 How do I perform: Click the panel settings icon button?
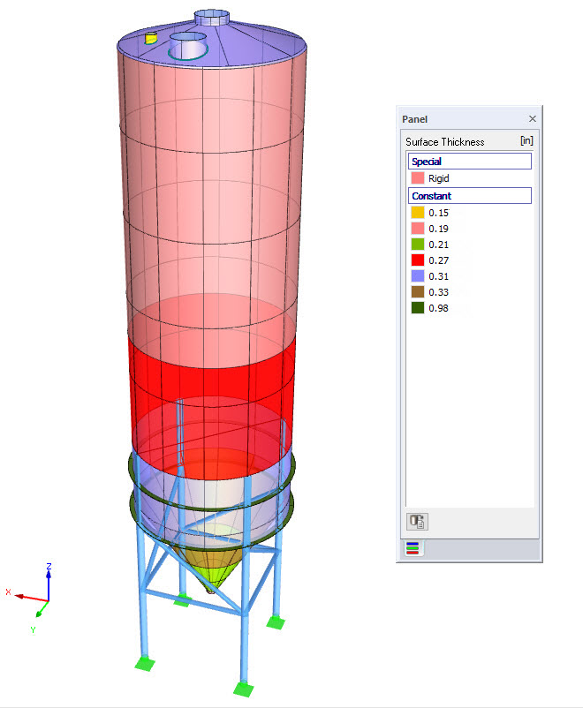(417, 522)
